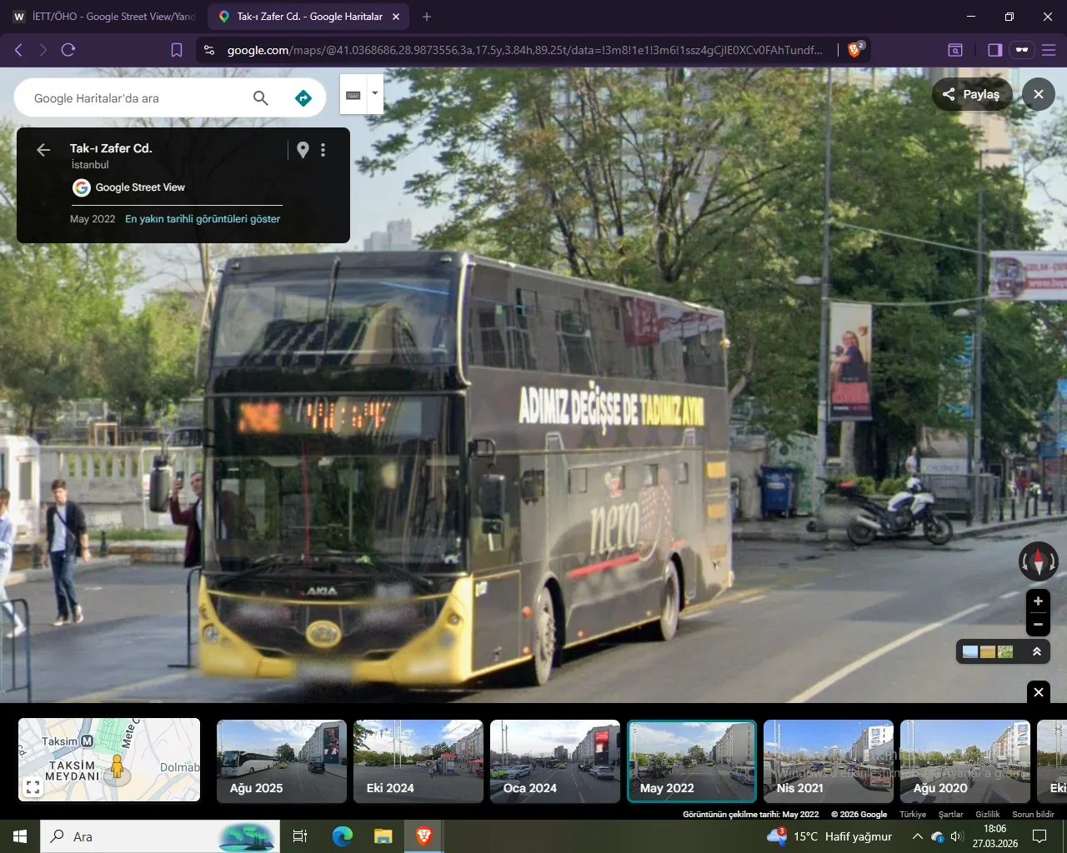Click the location pin icon in info card

coord(303,150)
